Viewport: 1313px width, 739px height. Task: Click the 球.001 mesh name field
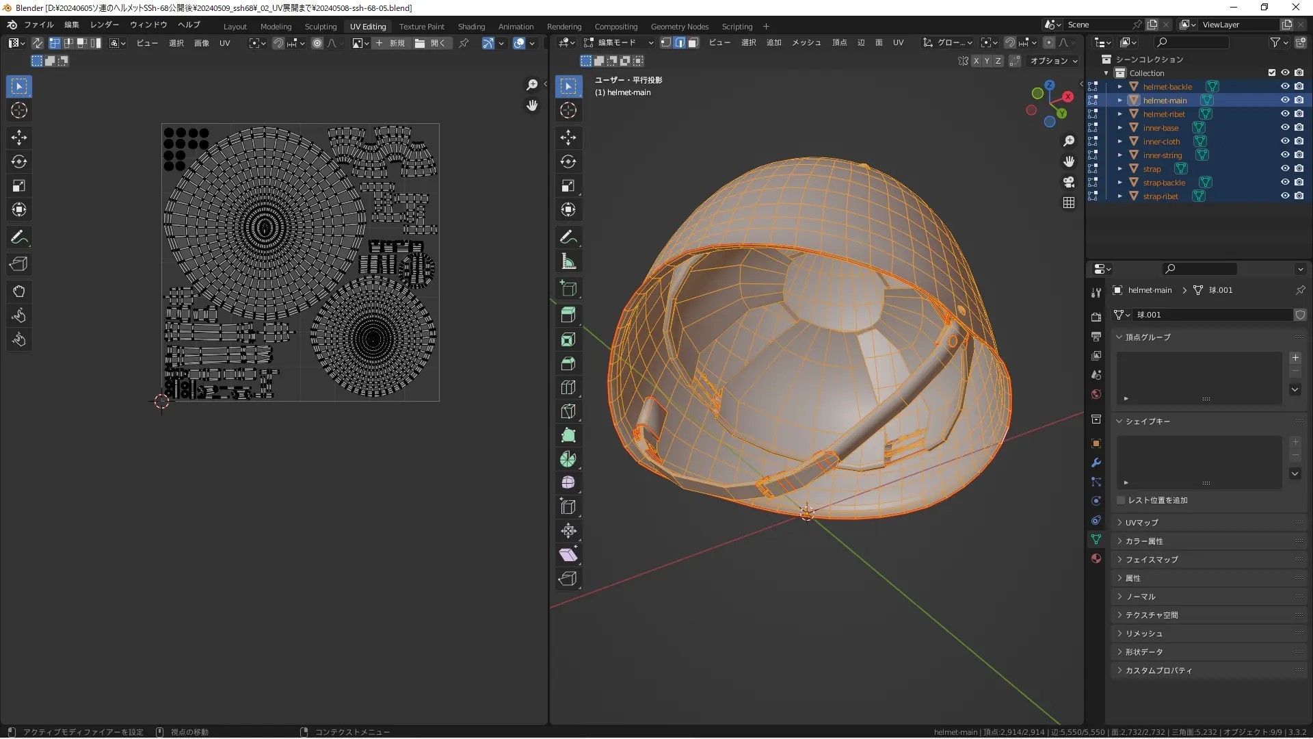(x=1212, y=315)
